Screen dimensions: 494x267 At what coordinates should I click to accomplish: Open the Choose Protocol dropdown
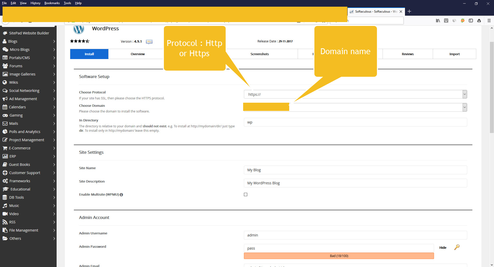355,94
